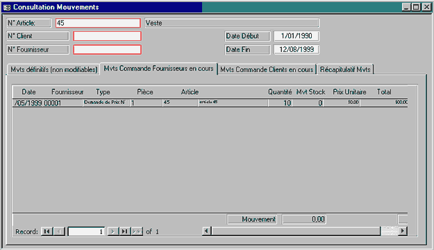This screenshot has width=434, height=250.
Task: Click the Date Fin label
Action: click(247, 49)
